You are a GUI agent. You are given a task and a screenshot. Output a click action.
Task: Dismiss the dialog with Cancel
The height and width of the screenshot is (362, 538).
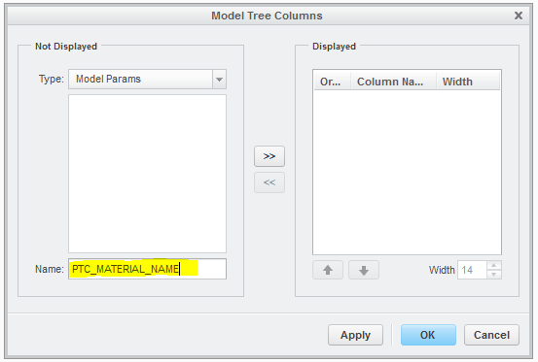491,335
